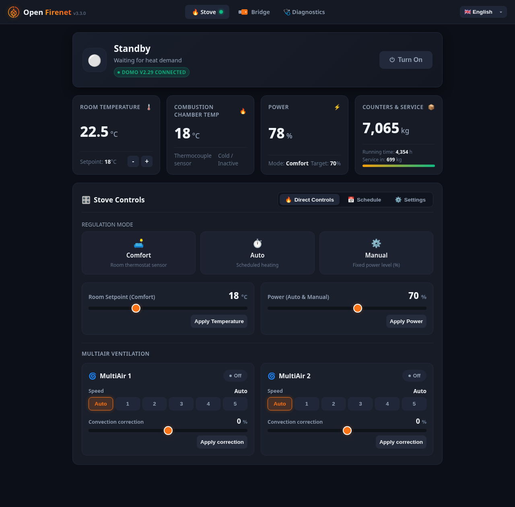Select Auto scheduled heating mode

pos(257,253)
